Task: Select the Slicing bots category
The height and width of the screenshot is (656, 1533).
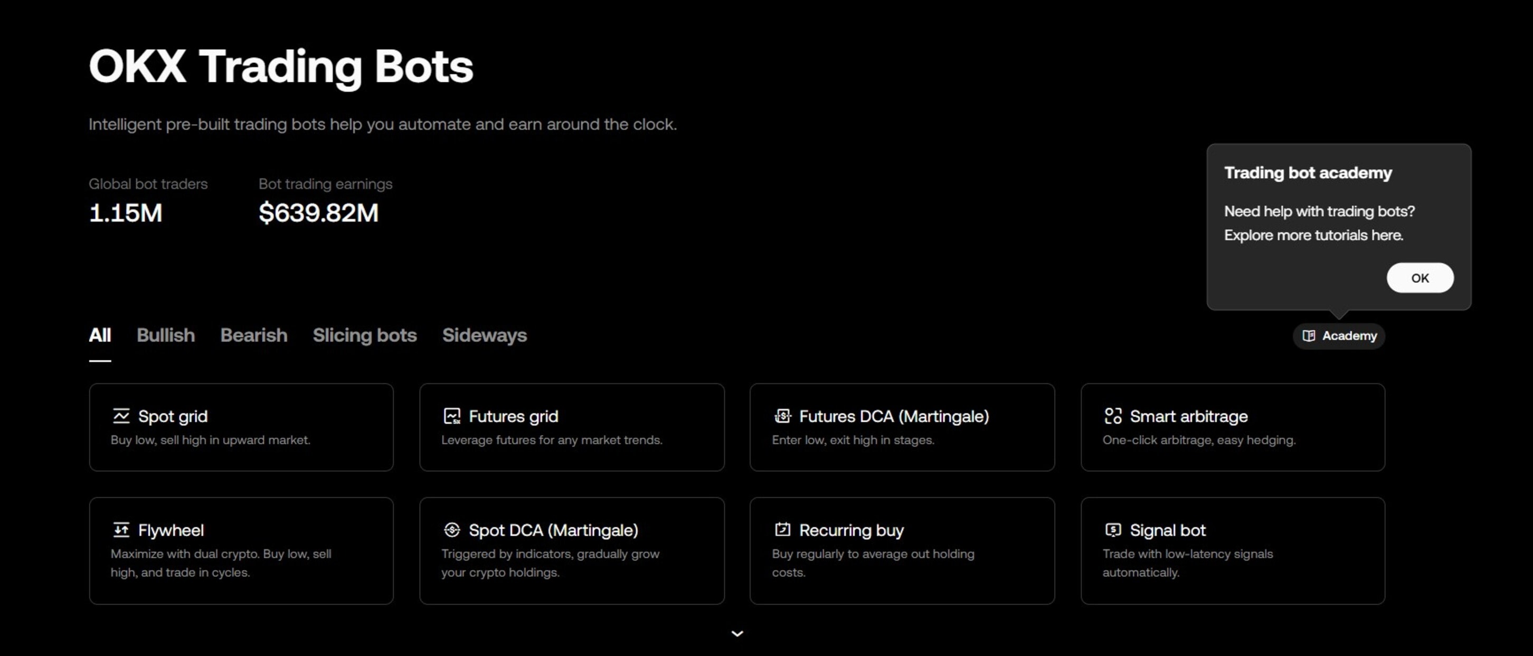Action: coord(365,336)
